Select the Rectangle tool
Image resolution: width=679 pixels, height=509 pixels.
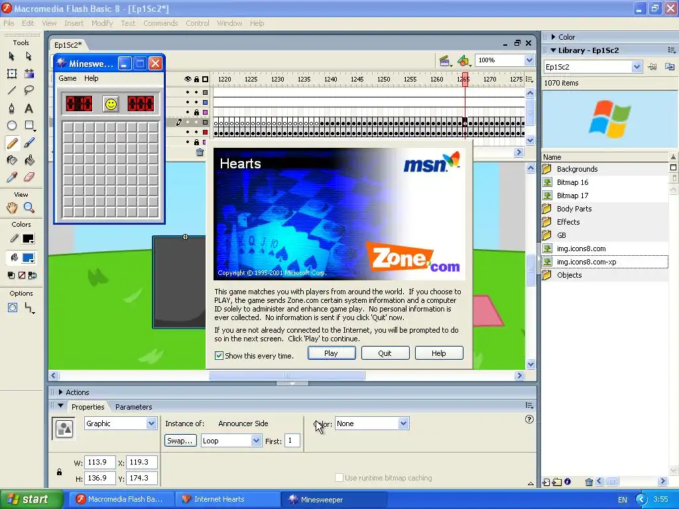[29, 125]
